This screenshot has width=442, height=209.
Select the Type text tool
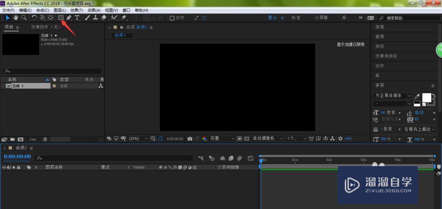click(x=77, y=18)
